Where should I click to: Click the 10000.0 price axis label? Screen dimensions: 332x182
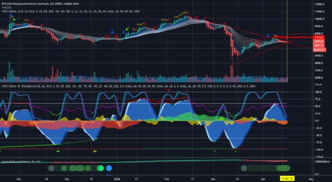(x=319, y=19)
